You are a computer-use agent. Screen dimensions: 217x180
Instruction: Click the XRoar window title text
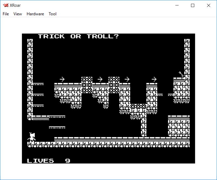[x=15, y=5]
